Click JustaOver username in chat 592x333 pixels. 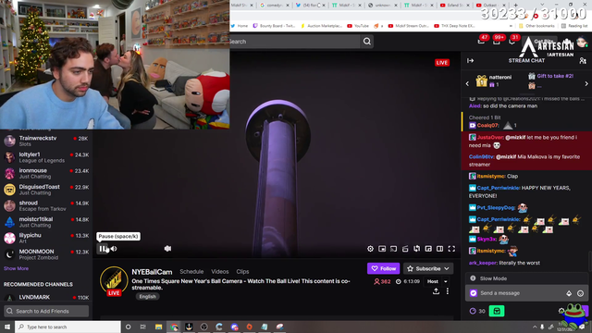pos(489,138)
